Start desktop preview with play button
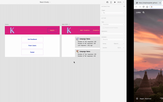Viewport: 163px width, 102px height. (115, 2)
